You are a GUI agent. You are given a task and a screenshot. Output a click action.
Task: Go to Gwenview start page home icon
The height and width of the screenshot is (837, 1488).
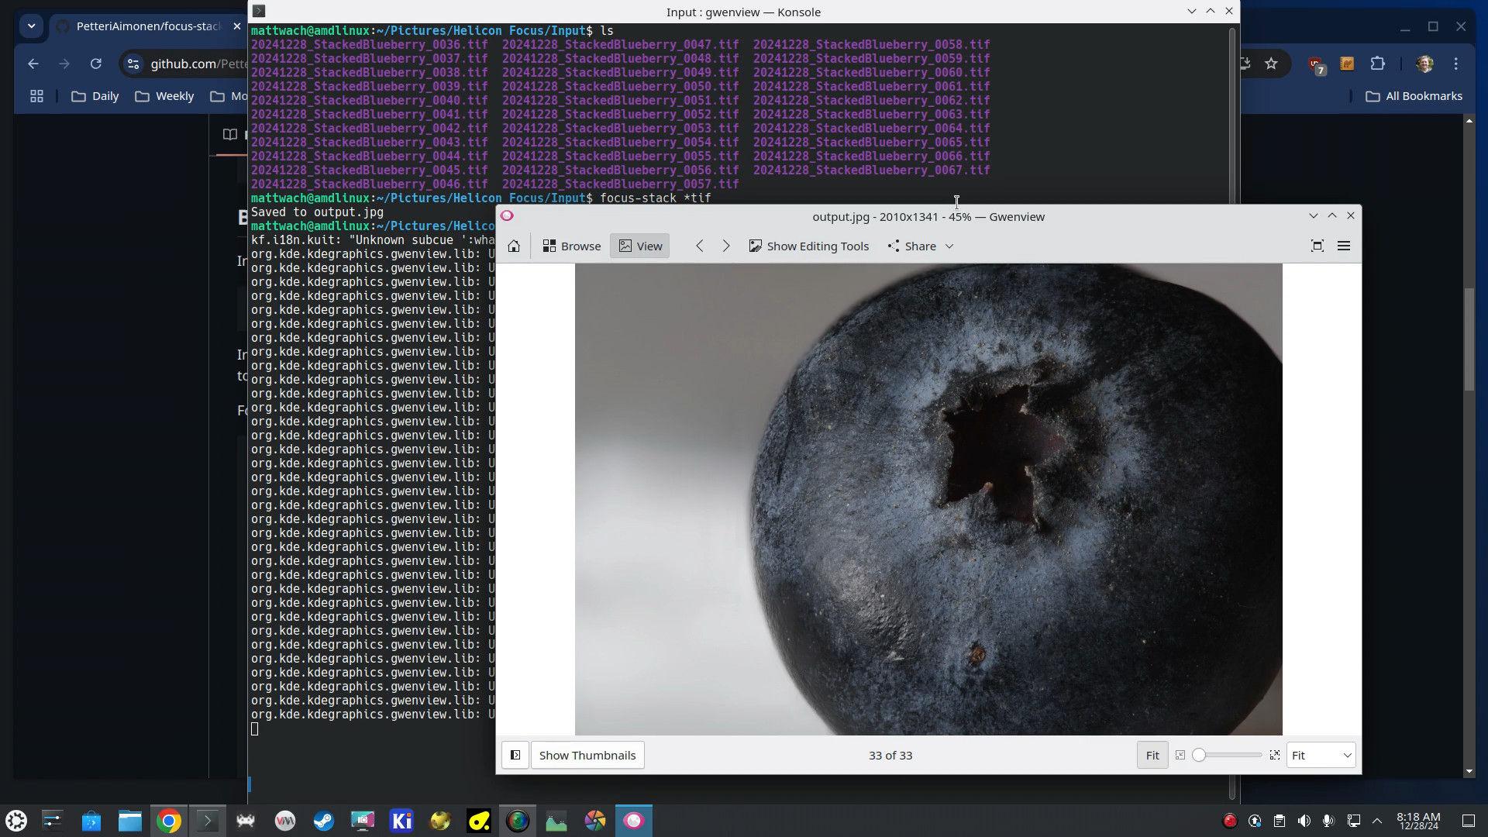coord(514,246)
